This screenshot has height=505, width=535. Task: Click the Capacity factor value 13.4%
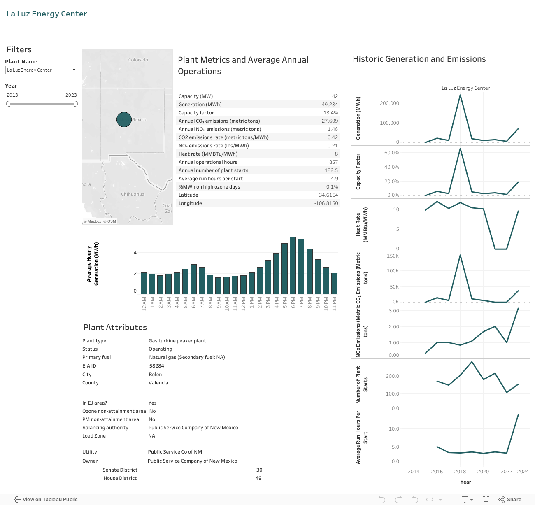pos(330,113)
